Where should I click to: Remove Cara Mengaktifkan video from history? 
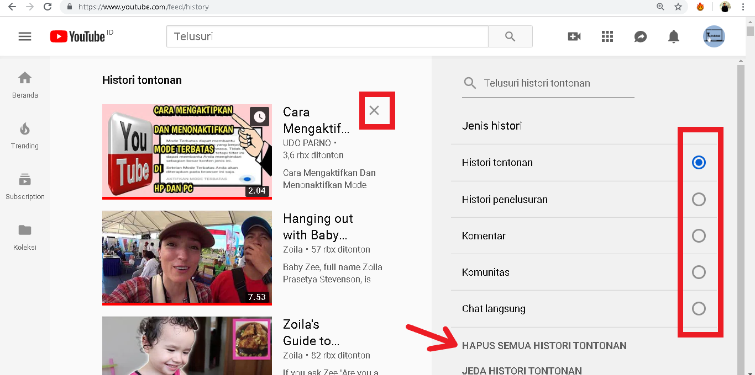click(x=374, y=110)
